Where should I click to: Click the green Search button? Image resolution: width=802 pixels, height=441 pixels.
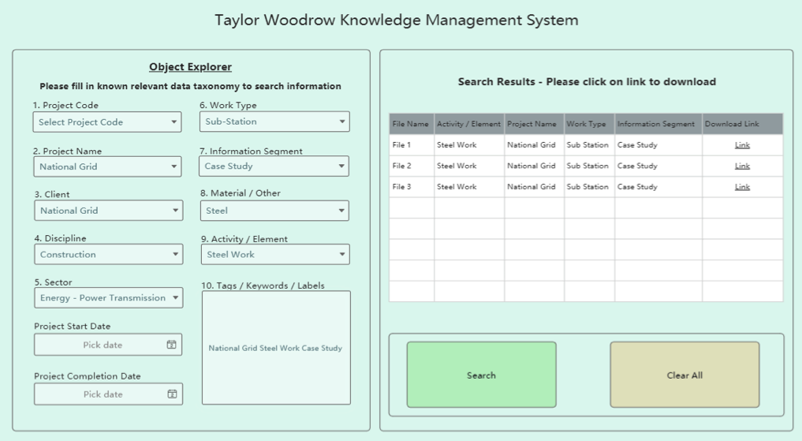(481, 375)
